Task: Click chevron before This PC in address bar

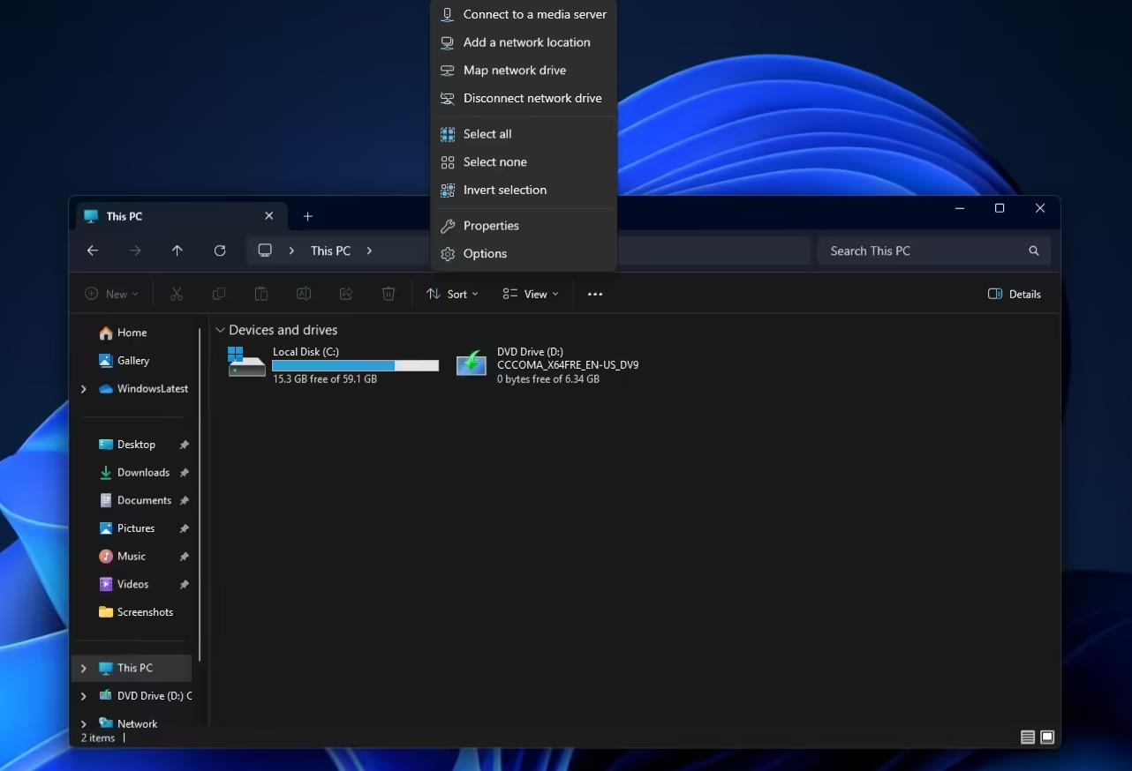Action: 291,251
